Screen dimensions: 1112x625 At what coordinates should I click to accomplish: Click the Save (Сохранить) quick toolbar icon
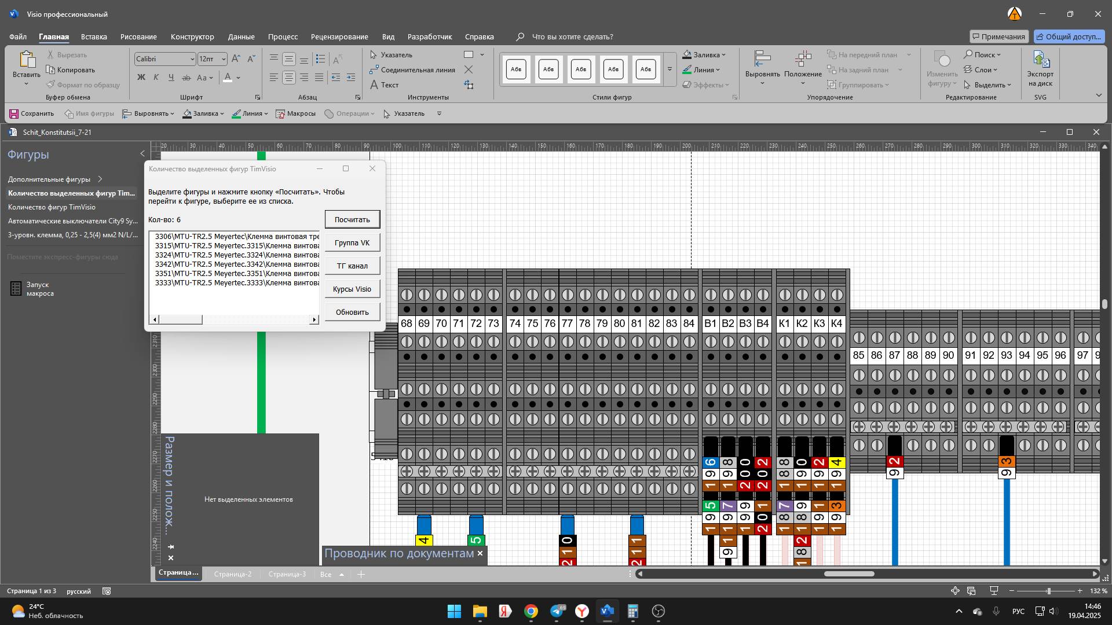[14, 114]
